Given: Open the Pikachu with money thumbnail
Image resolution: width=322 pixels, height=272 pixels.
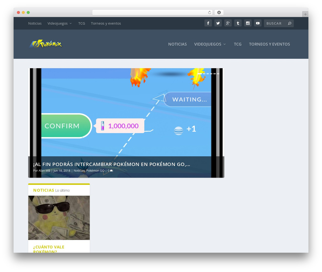Looking at the screenshot, I should click(x=59, y=218).
